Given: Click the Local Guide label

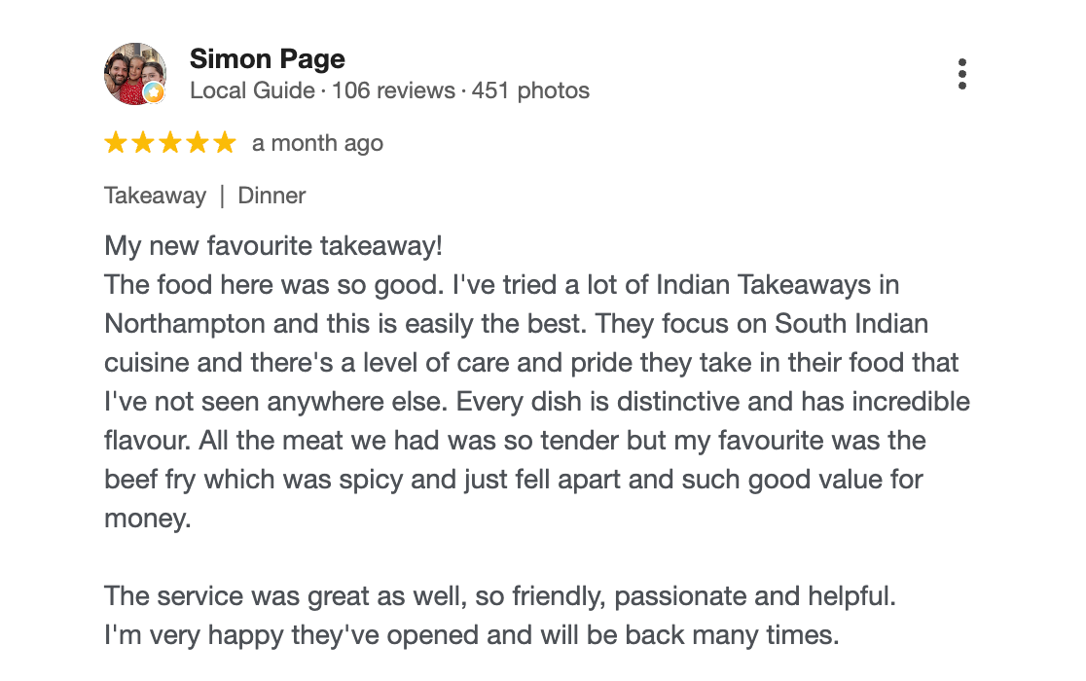Looking at the screenshot, I should click(252, 90).
